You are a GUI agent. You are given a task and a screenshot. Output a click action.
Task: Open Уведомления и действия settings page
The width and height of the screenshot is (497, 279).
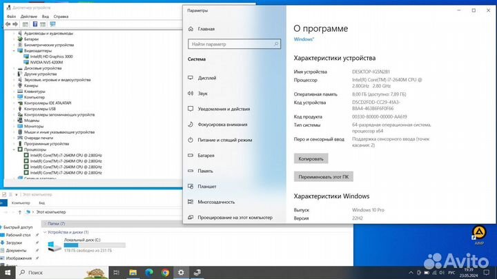pyautogui.click(x=224, y=109)
